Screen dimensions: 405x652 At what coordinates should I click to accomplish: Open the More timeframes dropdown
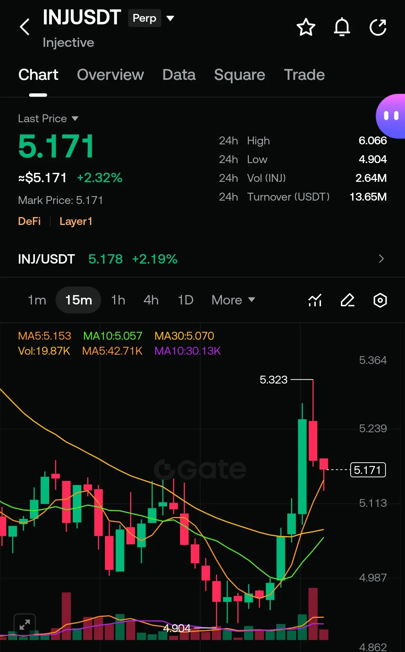233,300
